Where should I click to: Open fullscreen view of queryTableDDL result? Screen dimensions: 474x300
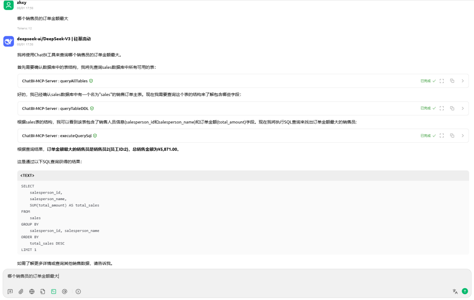[442, 108]
